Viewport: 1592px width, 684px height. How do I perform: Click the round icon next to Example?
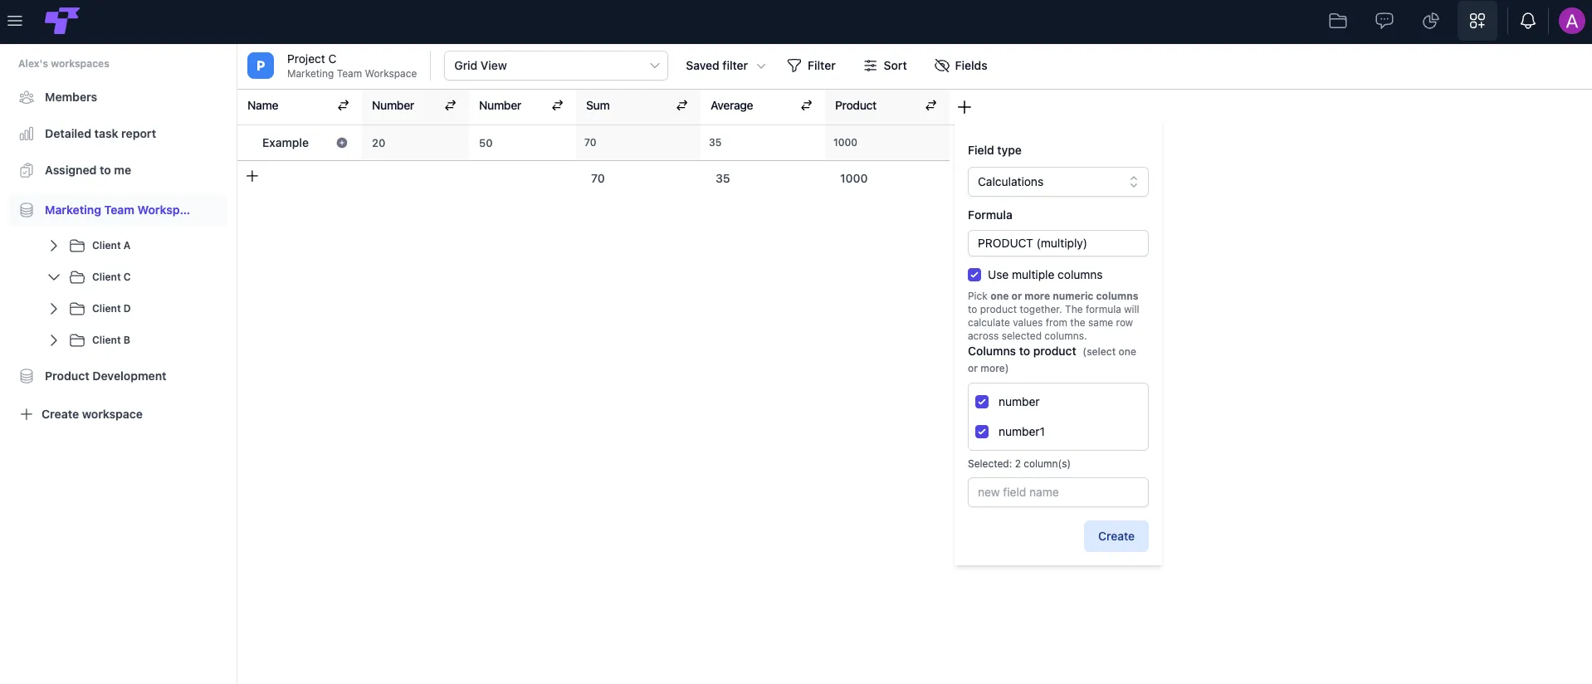(x=342, y=143)
